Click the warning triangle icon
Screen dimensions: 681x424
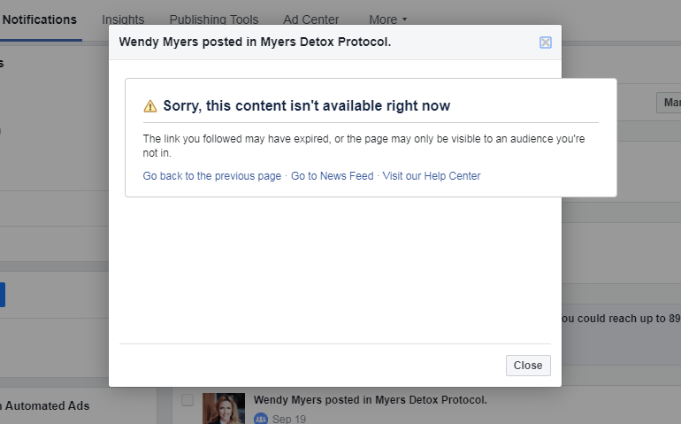pos(150,106)
